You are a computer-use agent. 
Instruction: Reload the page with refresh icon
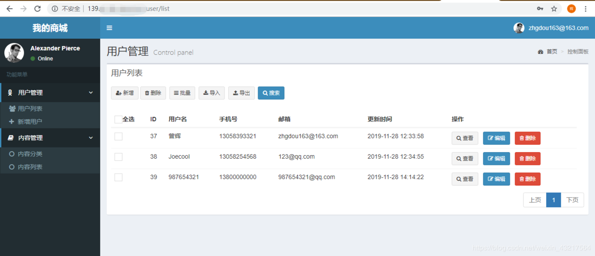pyautogui.click(x=37, y=9)
